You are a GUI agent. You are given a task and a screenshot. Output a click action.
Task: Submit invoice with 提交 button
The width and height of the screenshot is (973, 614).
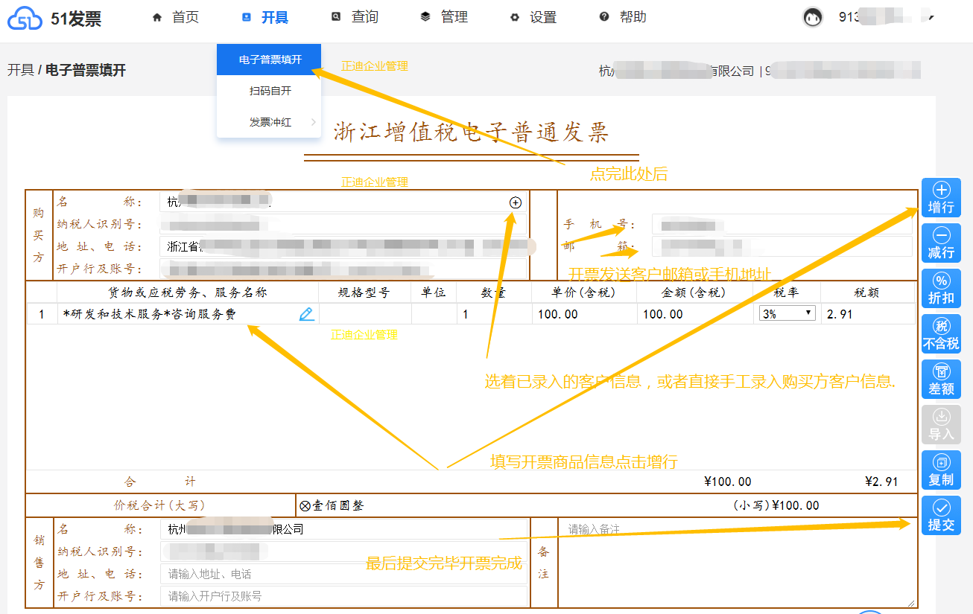(x=941, y=516)
